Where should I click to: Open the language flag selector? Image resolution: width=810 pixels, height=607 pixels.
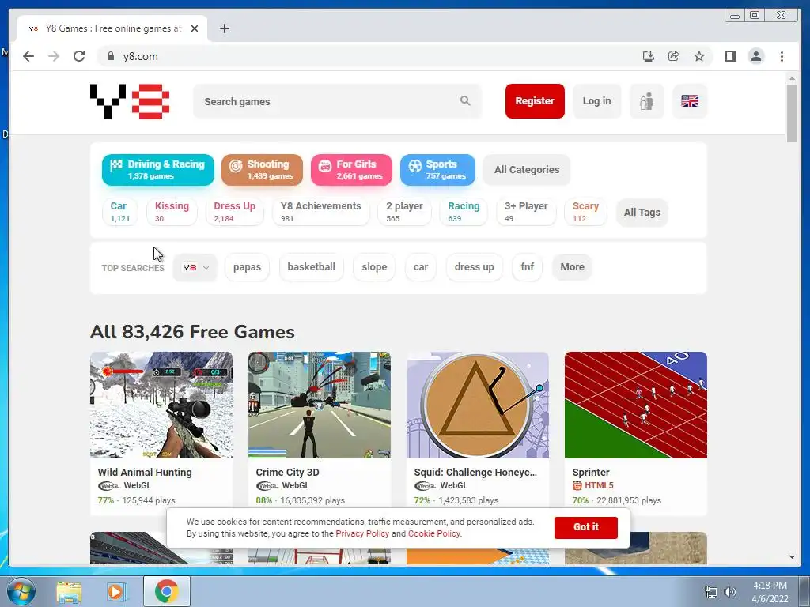(x=690, y=101)
